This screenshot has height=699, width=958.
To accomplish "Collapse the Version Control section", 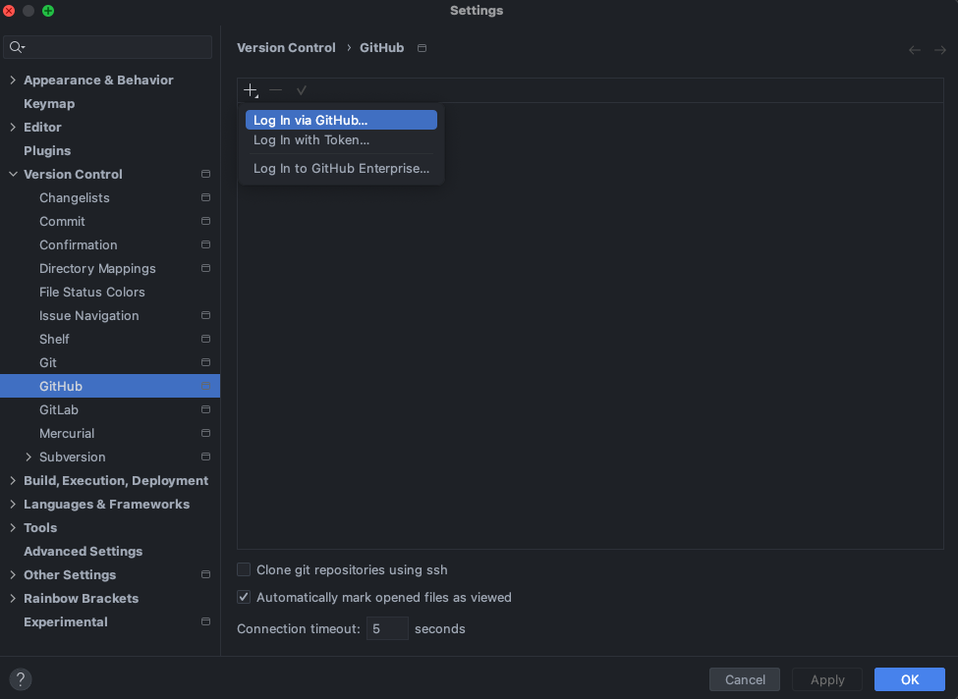I will [13, 174].
